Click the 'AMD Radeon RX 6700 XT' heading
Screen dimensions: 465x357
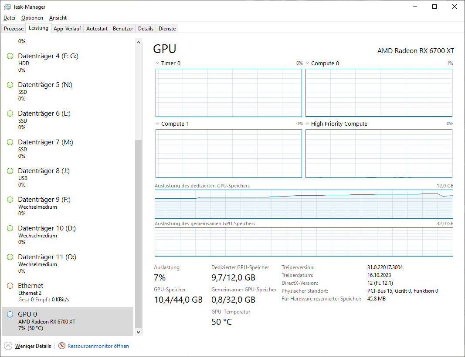415,50
